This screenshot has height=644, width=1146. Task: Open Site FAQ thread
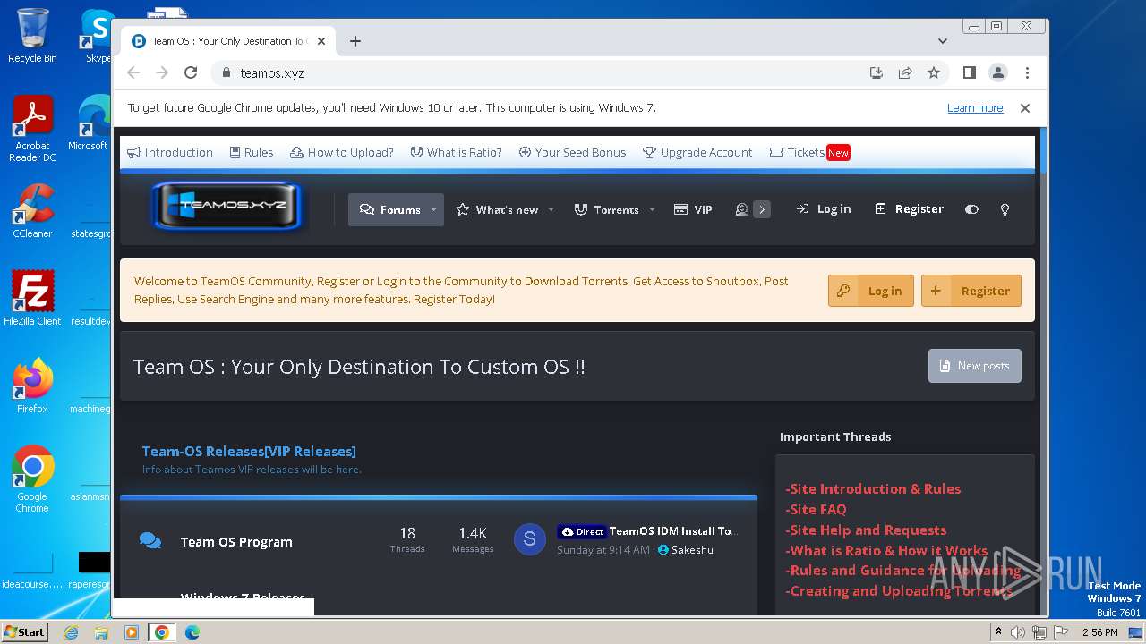coord(816,510)
